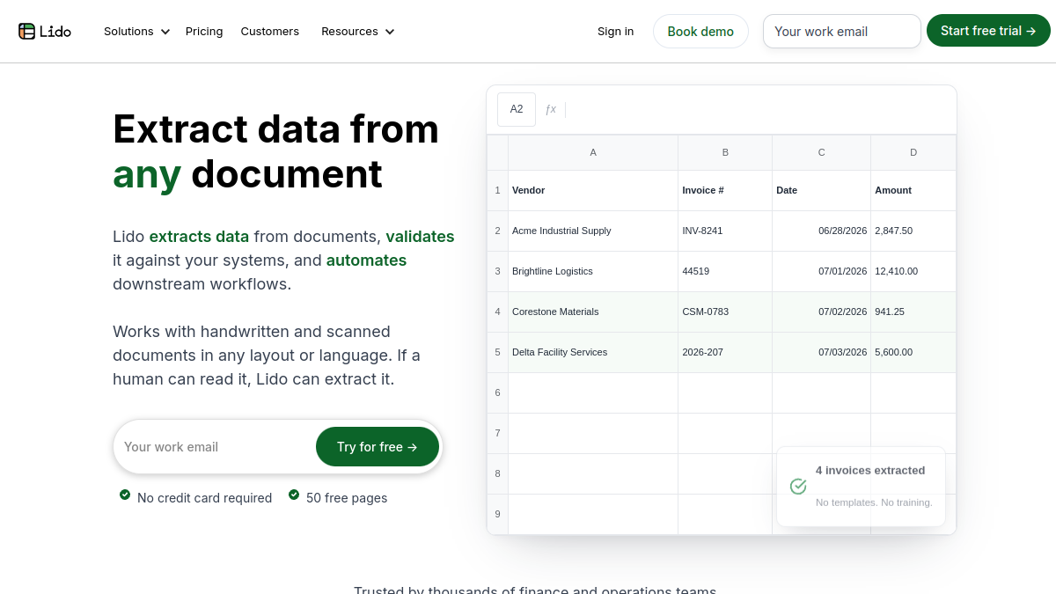
Task: Select column A header
Action: 593,152
